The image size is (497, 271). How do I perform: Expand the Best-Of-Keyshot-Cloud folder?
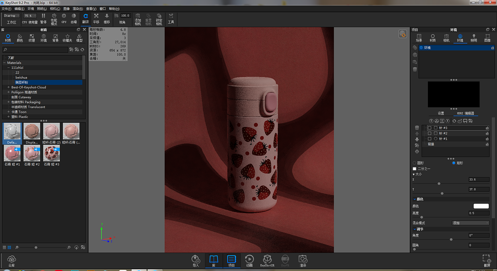point(8,87)
